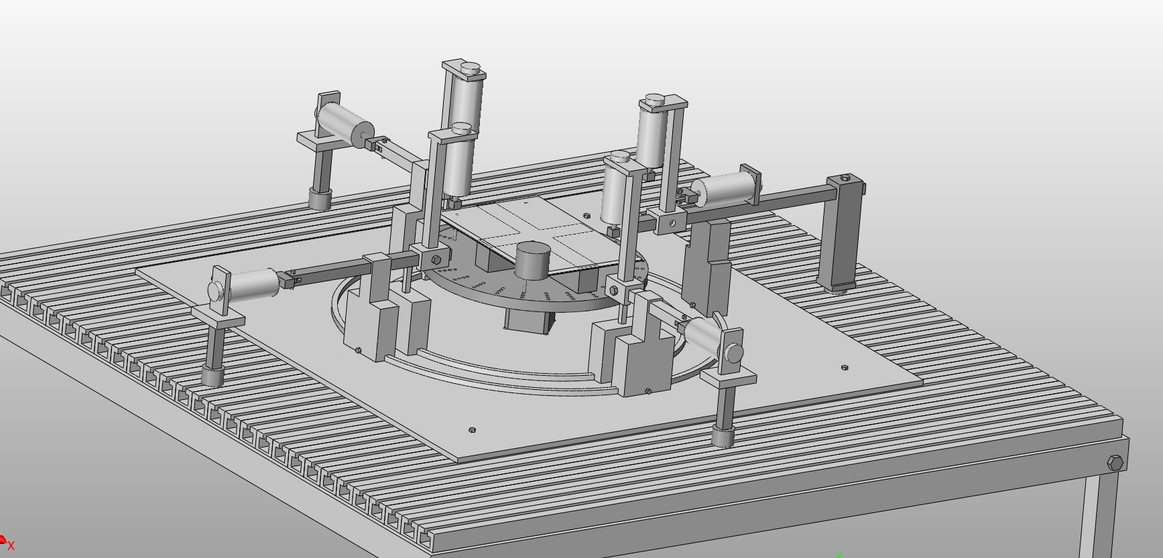Select the central cylinder on the square plate
The image size is (1163, 558).
[x=533, y=260]
